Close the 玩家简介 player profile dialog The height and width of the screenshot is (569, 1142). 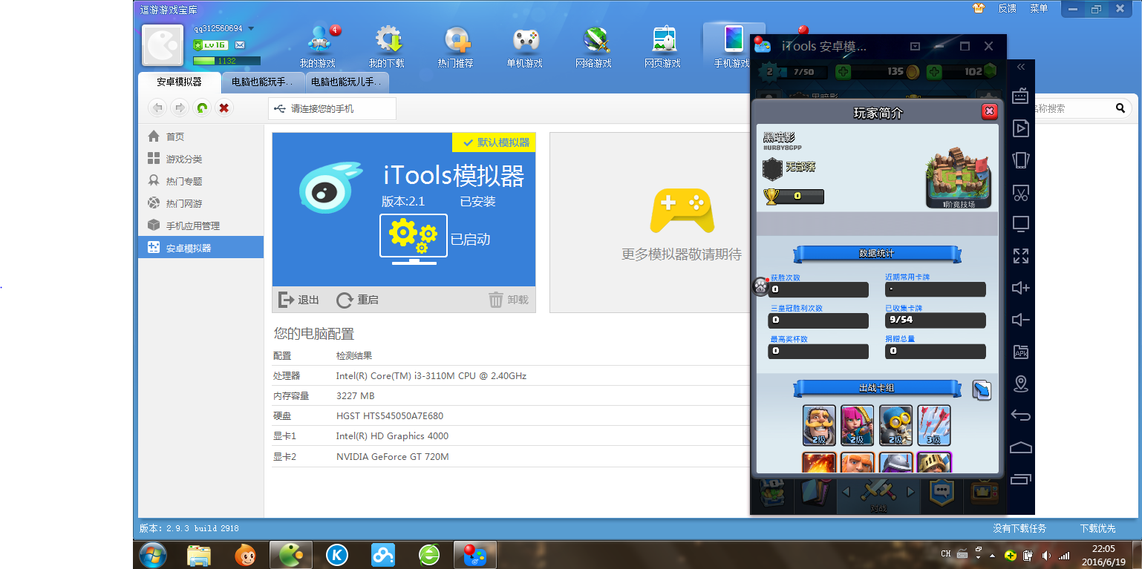pyautogui.click(x=989, y=111)
